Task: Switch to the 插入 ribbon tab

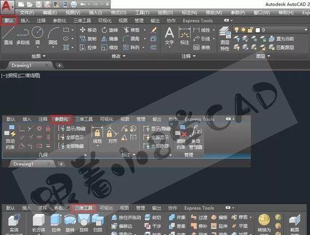Action: click(x=25, y=20)
